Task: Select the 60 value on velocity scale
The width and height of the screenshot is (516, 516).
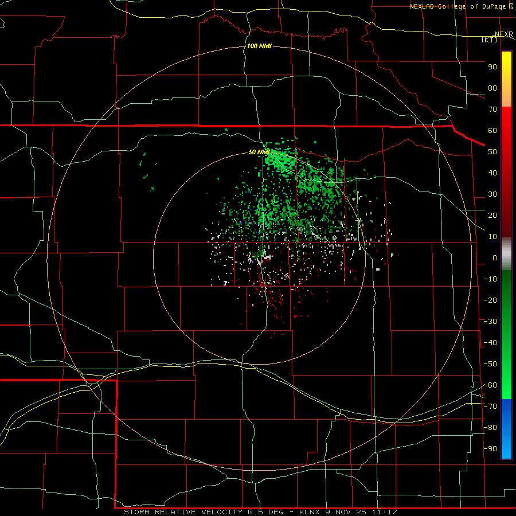Action: pos(492,130)
